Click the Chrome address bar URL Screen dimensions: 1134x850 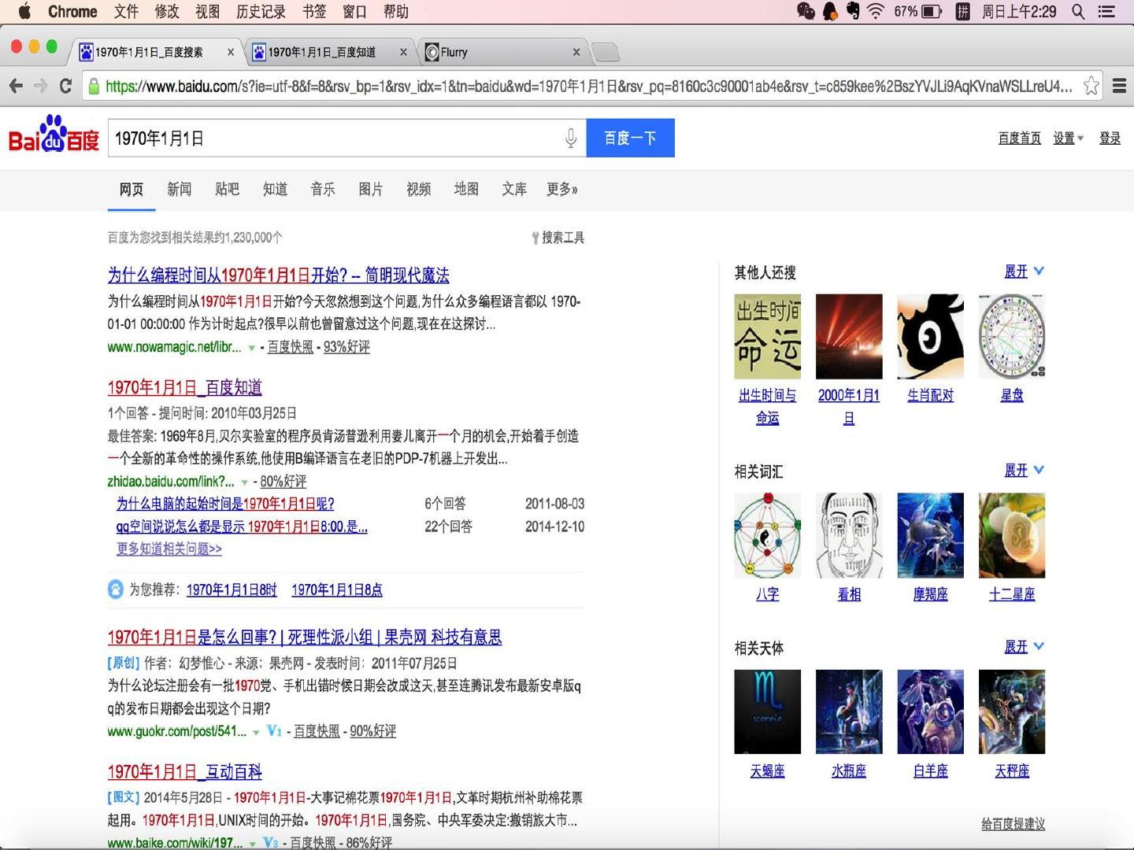point(589,86)
